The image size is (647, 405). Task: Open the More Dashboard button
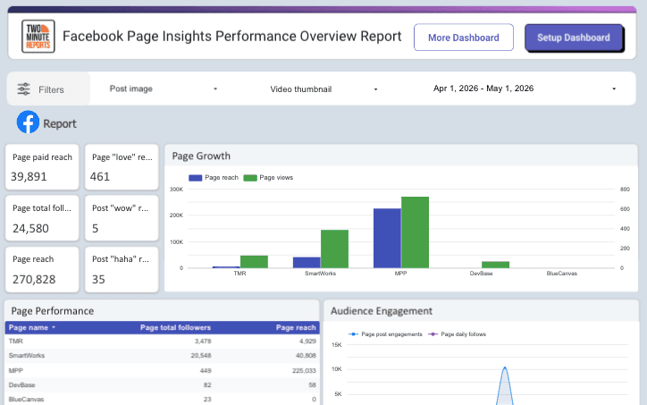464,38
